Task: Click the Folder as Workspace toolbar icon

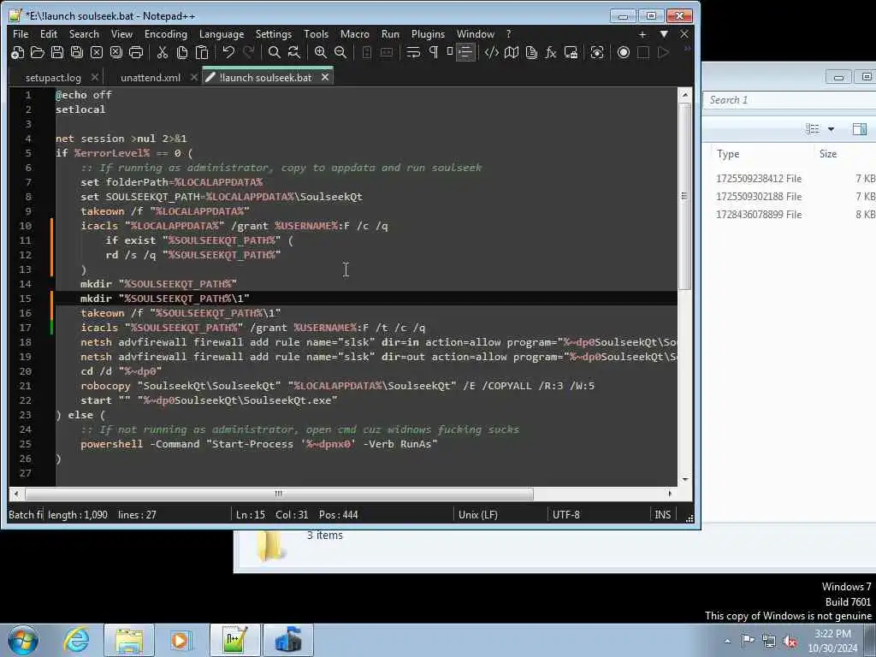Action: click(x=571, y=52)
